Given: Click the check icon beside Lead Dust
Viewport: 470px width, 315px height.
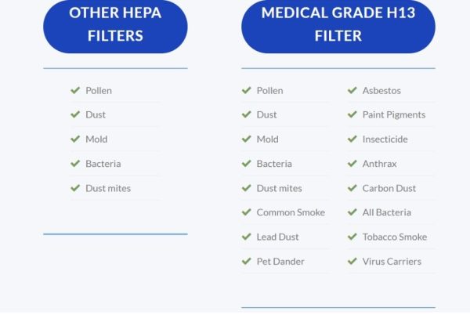Looking at the screenshot, I should coord(247,237).
